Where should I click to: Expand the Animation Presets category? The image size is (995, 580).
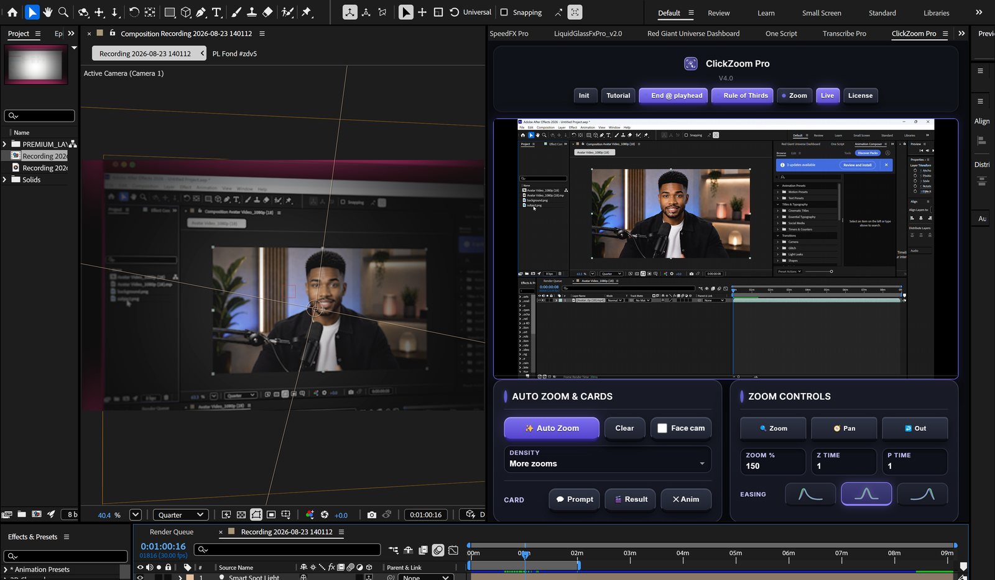6,569
